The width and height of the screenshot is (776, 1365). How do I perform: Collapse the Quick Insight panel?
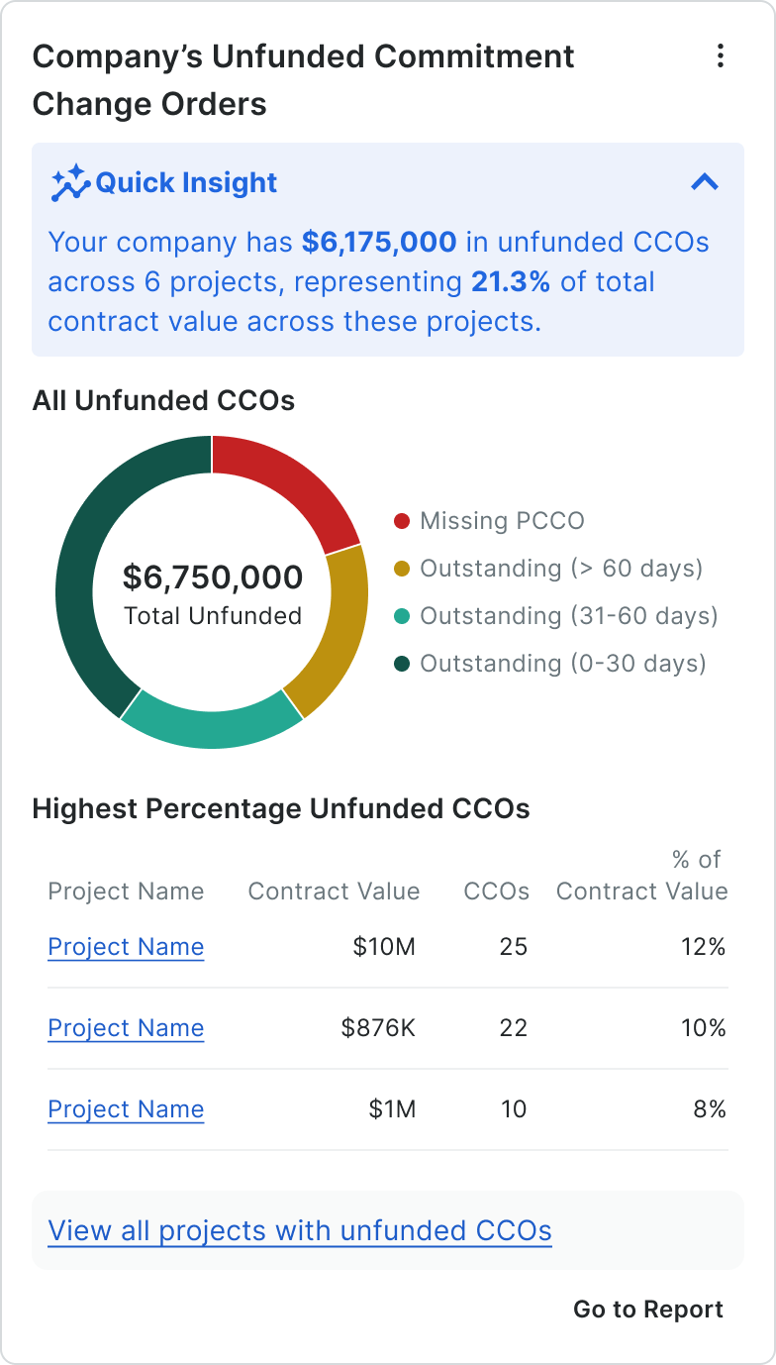pyautogui.click(x=705, y=182)
